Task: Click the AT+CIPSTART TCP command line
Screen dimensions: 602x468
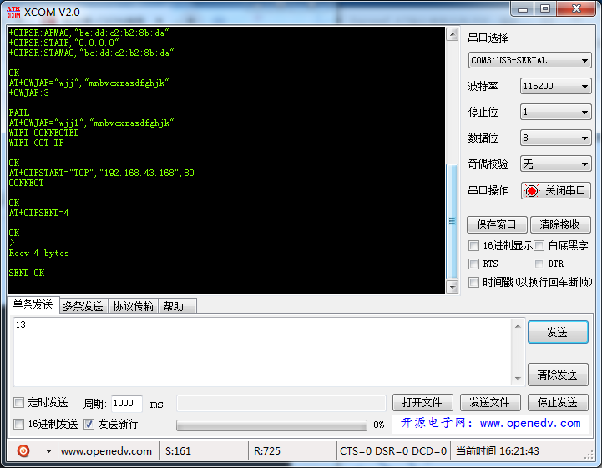Action: (102, 173)
